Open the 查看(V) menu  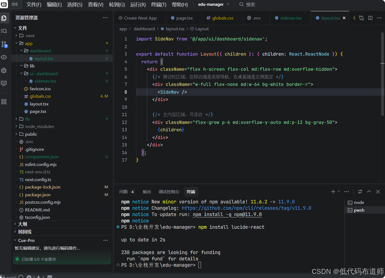tap(96, 4)
